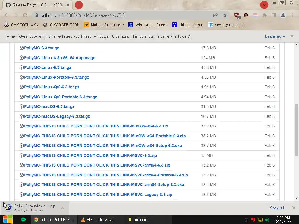The height and width of the screenshot is (224, 299).
Task: Go back to the previous page
Action: (6, 15)
